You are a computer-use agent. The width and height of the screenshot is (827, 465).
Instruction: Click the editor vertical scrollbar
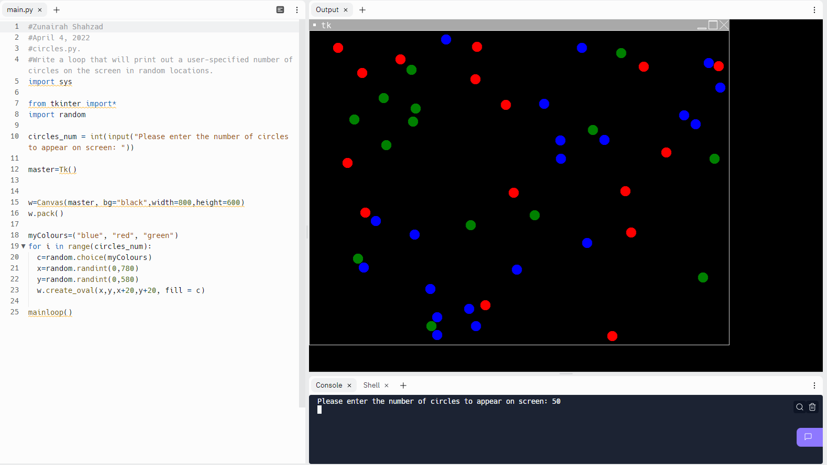click(x=302, y=213)
